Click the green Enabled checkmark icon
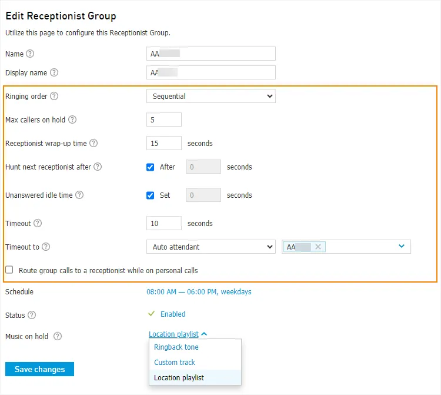 (x=151, y=313)
